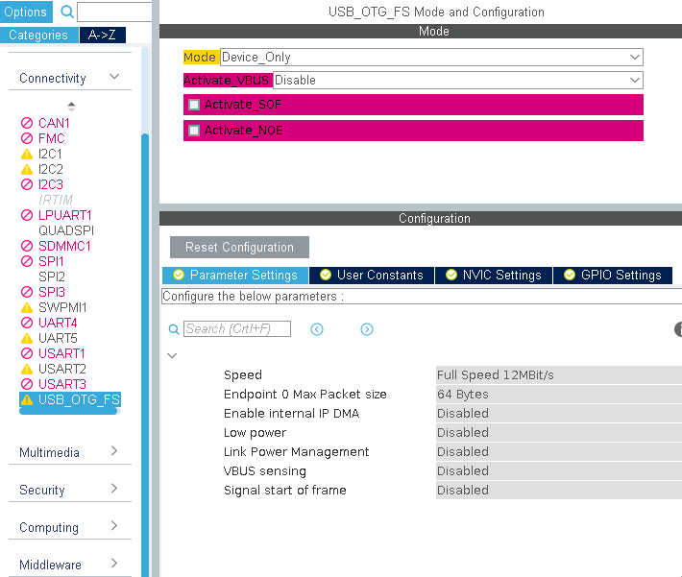The height and width of the screenshot is (577, 682).
Task: Click the warning icon beside I2C1
Action: click(27, 154)
